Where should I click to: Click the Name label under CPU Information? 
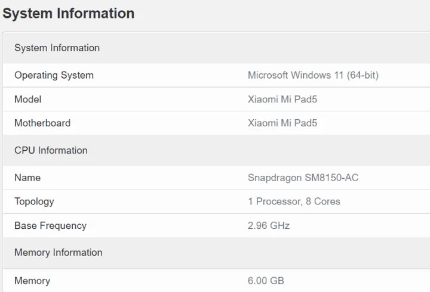[27, 178]
